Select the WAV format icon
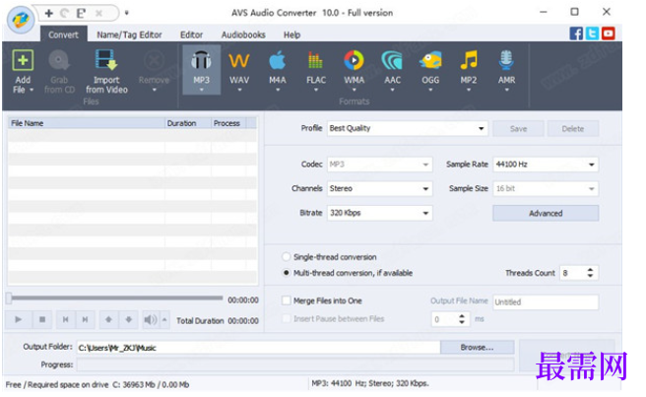 point(239,61)
